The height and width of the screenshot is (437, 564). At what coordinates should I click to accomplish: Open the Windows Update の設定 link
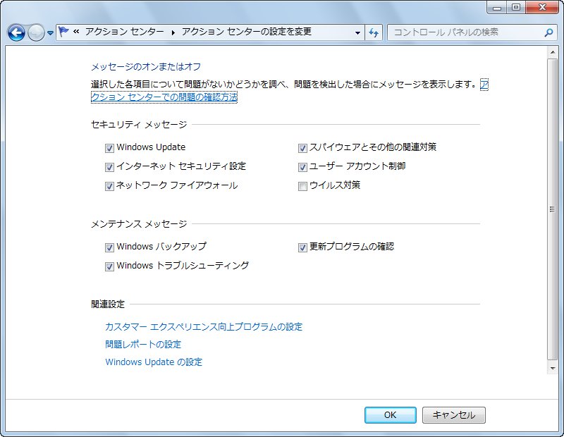pos(154,362)
